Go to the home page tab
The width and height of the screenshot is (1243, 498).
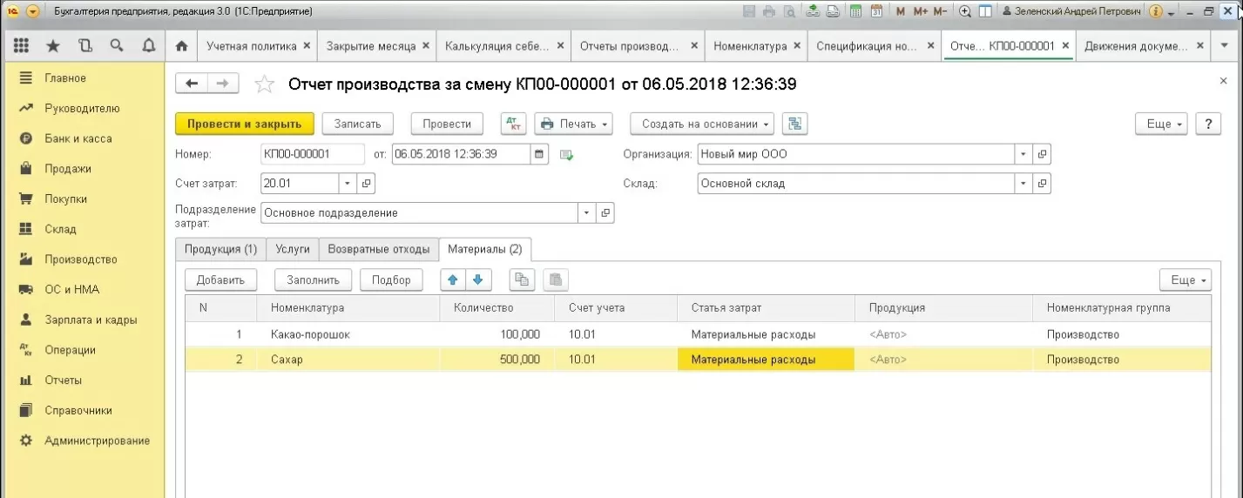(x=181, y=46)
